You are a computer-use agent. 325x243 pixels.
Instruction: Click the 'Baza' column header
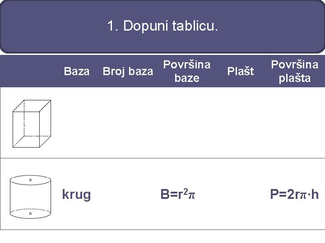[77, 71]
